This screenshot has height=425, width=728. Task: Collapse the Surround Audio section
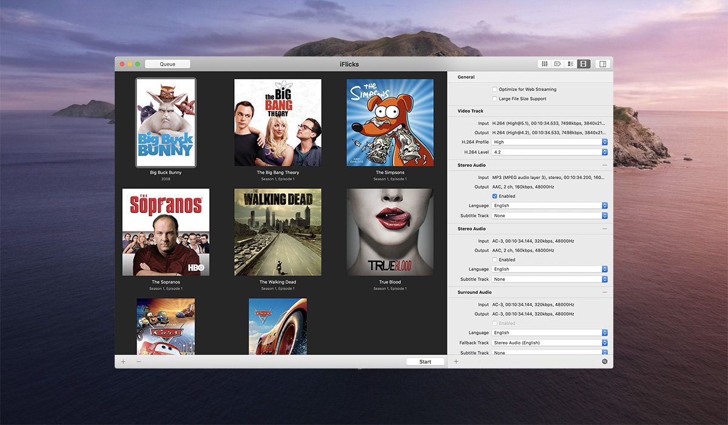(x=604, y=293)
